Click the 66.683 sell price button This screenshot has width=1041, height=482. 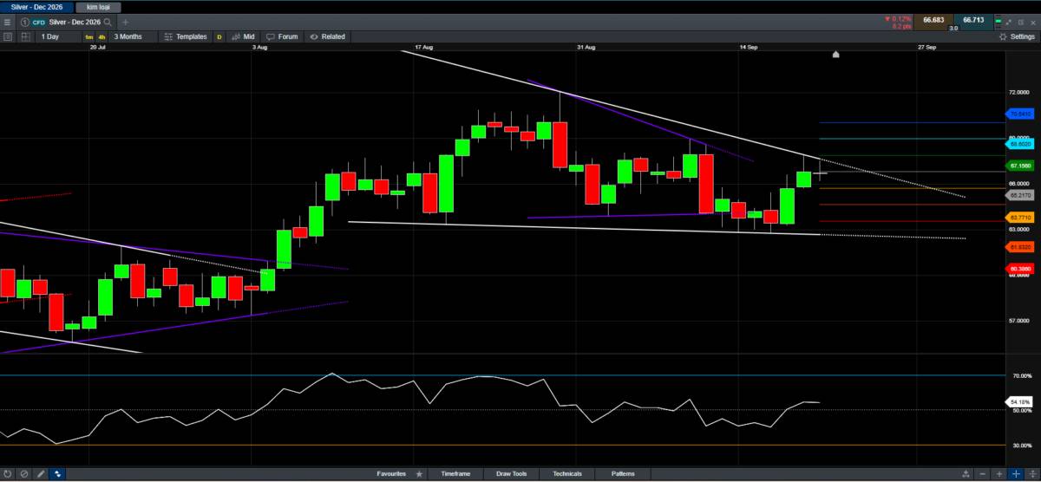tap(933, 19)
